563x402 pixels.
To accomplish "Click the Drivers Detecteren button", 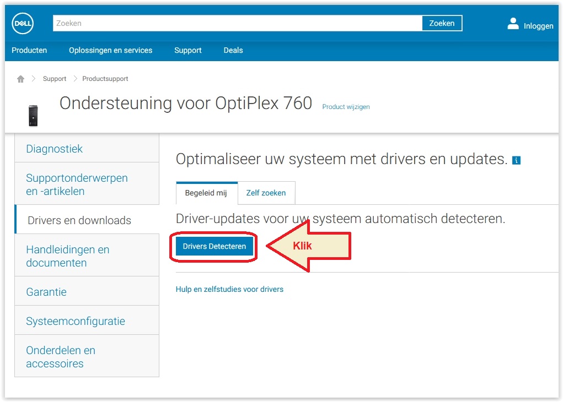I will tap(215, 246).
